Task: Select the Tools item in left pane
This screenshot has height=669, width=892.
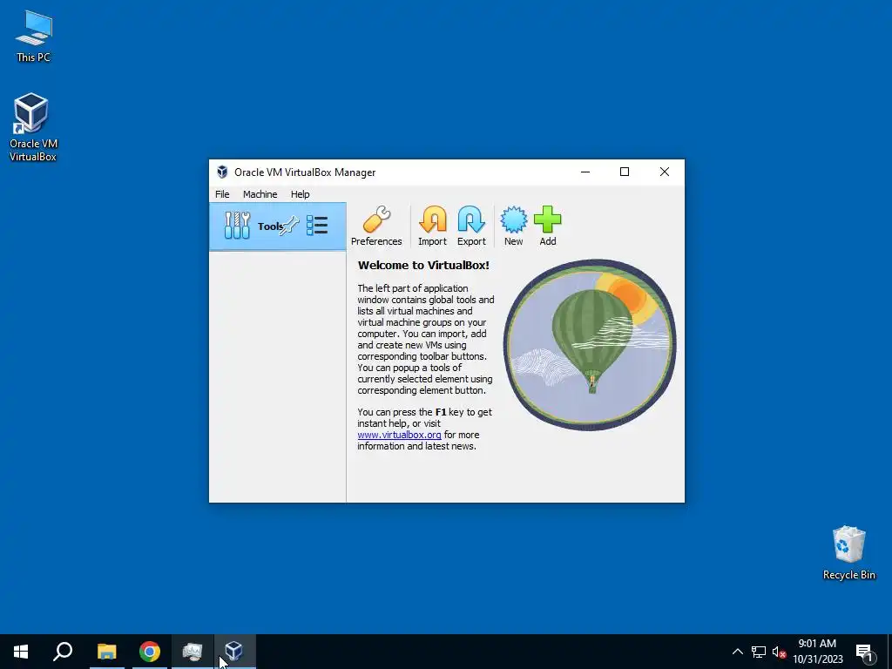Action: point(278,226)
